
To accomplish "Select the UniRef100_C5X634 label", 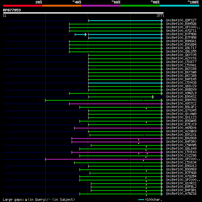I will (181, 163).
